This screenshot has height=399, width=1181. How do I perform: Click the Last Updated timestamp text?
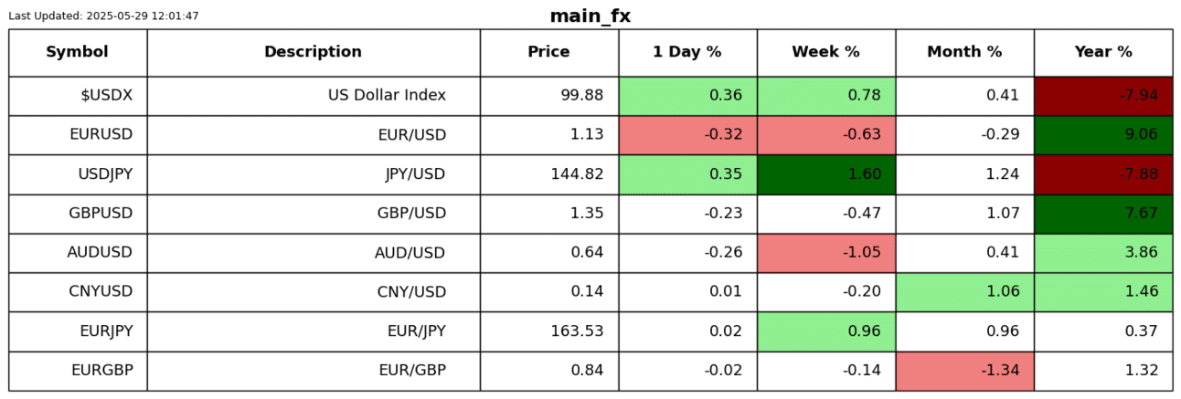(x=103, y=16)
